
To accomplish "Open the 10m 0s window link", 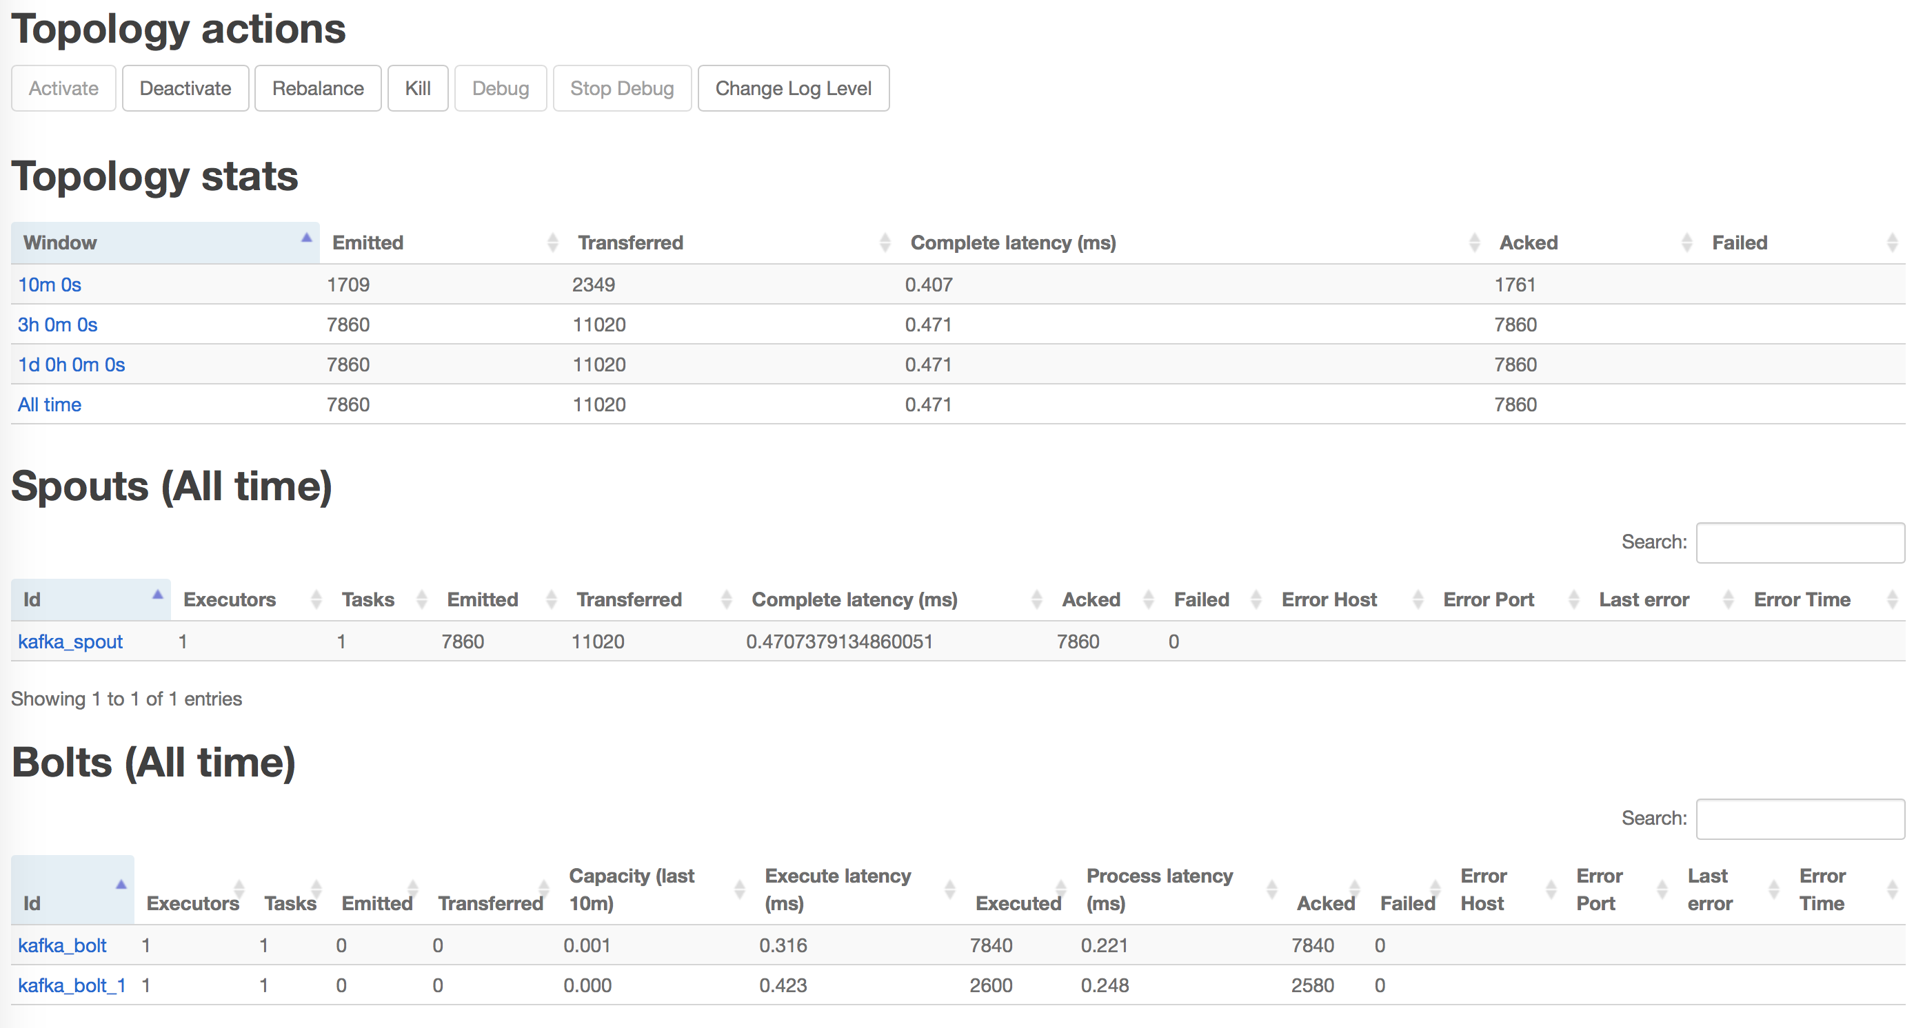I will [x=50, y=285].
